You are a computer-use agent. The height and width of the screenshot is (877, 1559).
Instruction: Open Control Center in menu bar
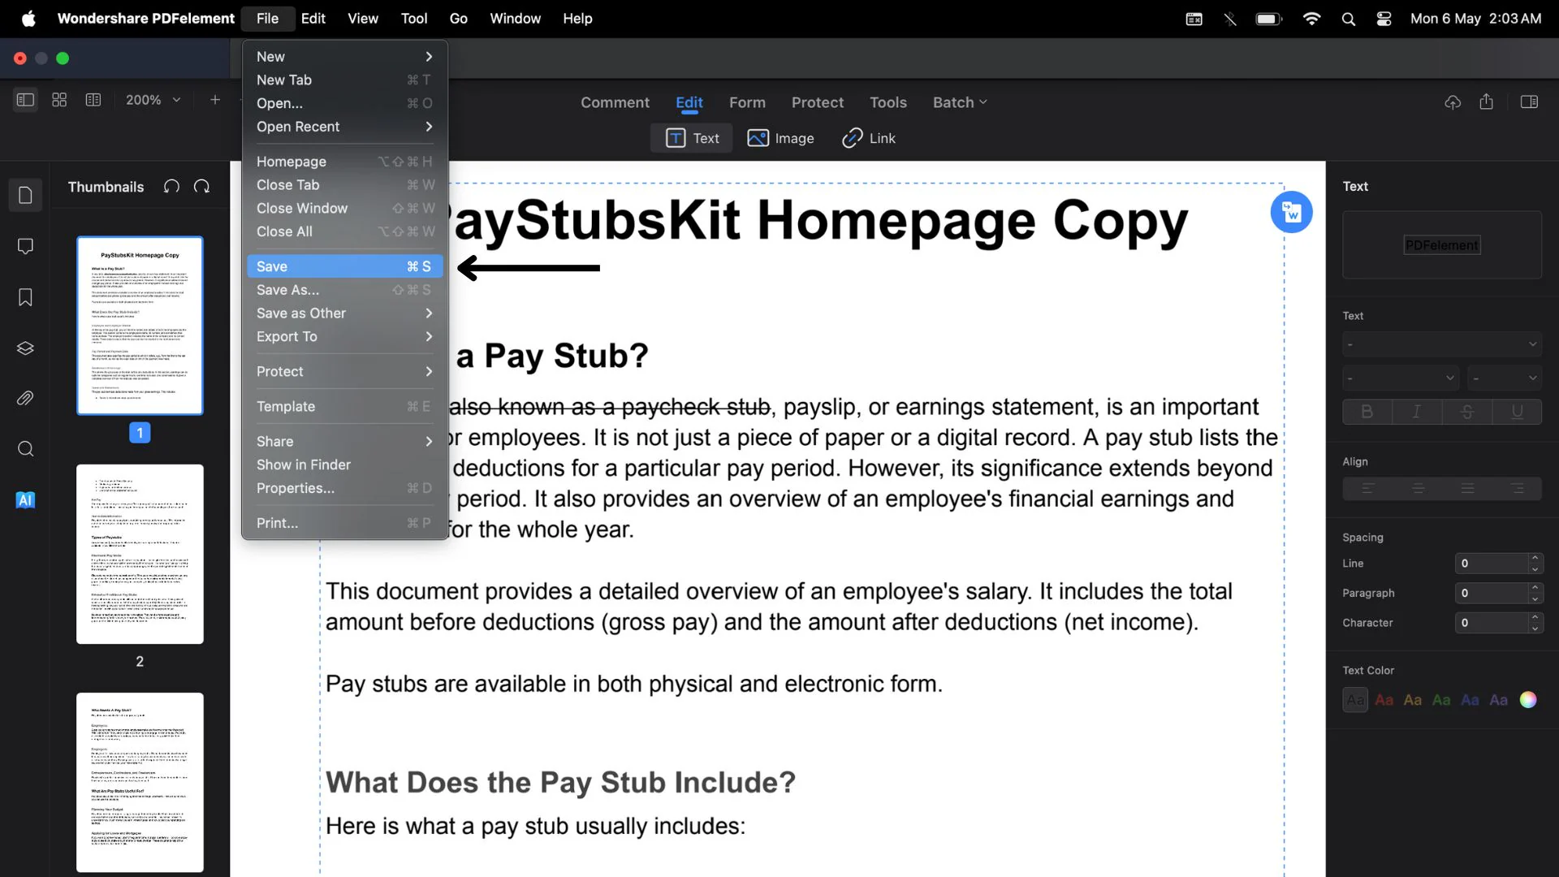pyautogui.click(x=1384, y=19)
